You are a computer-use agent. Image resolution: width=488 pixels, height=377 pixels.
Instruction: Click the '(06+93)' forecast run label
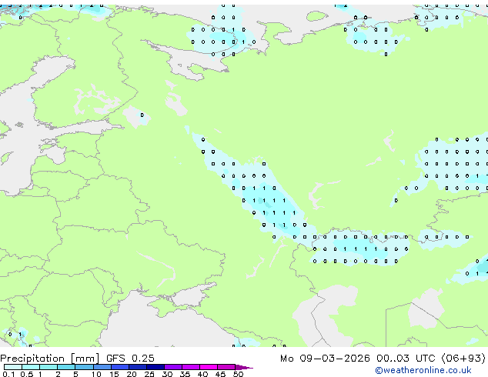click(x=463, y=359)
